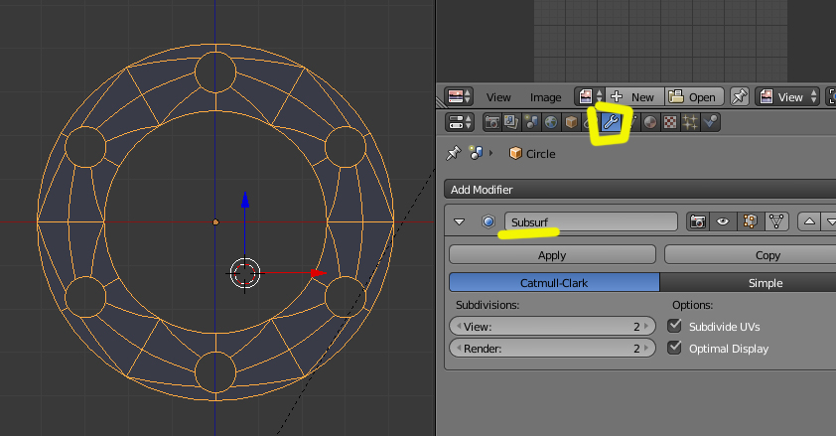Open the Object cube properties tab
This screenshot has width=836, height=436.
pos(572,123)
